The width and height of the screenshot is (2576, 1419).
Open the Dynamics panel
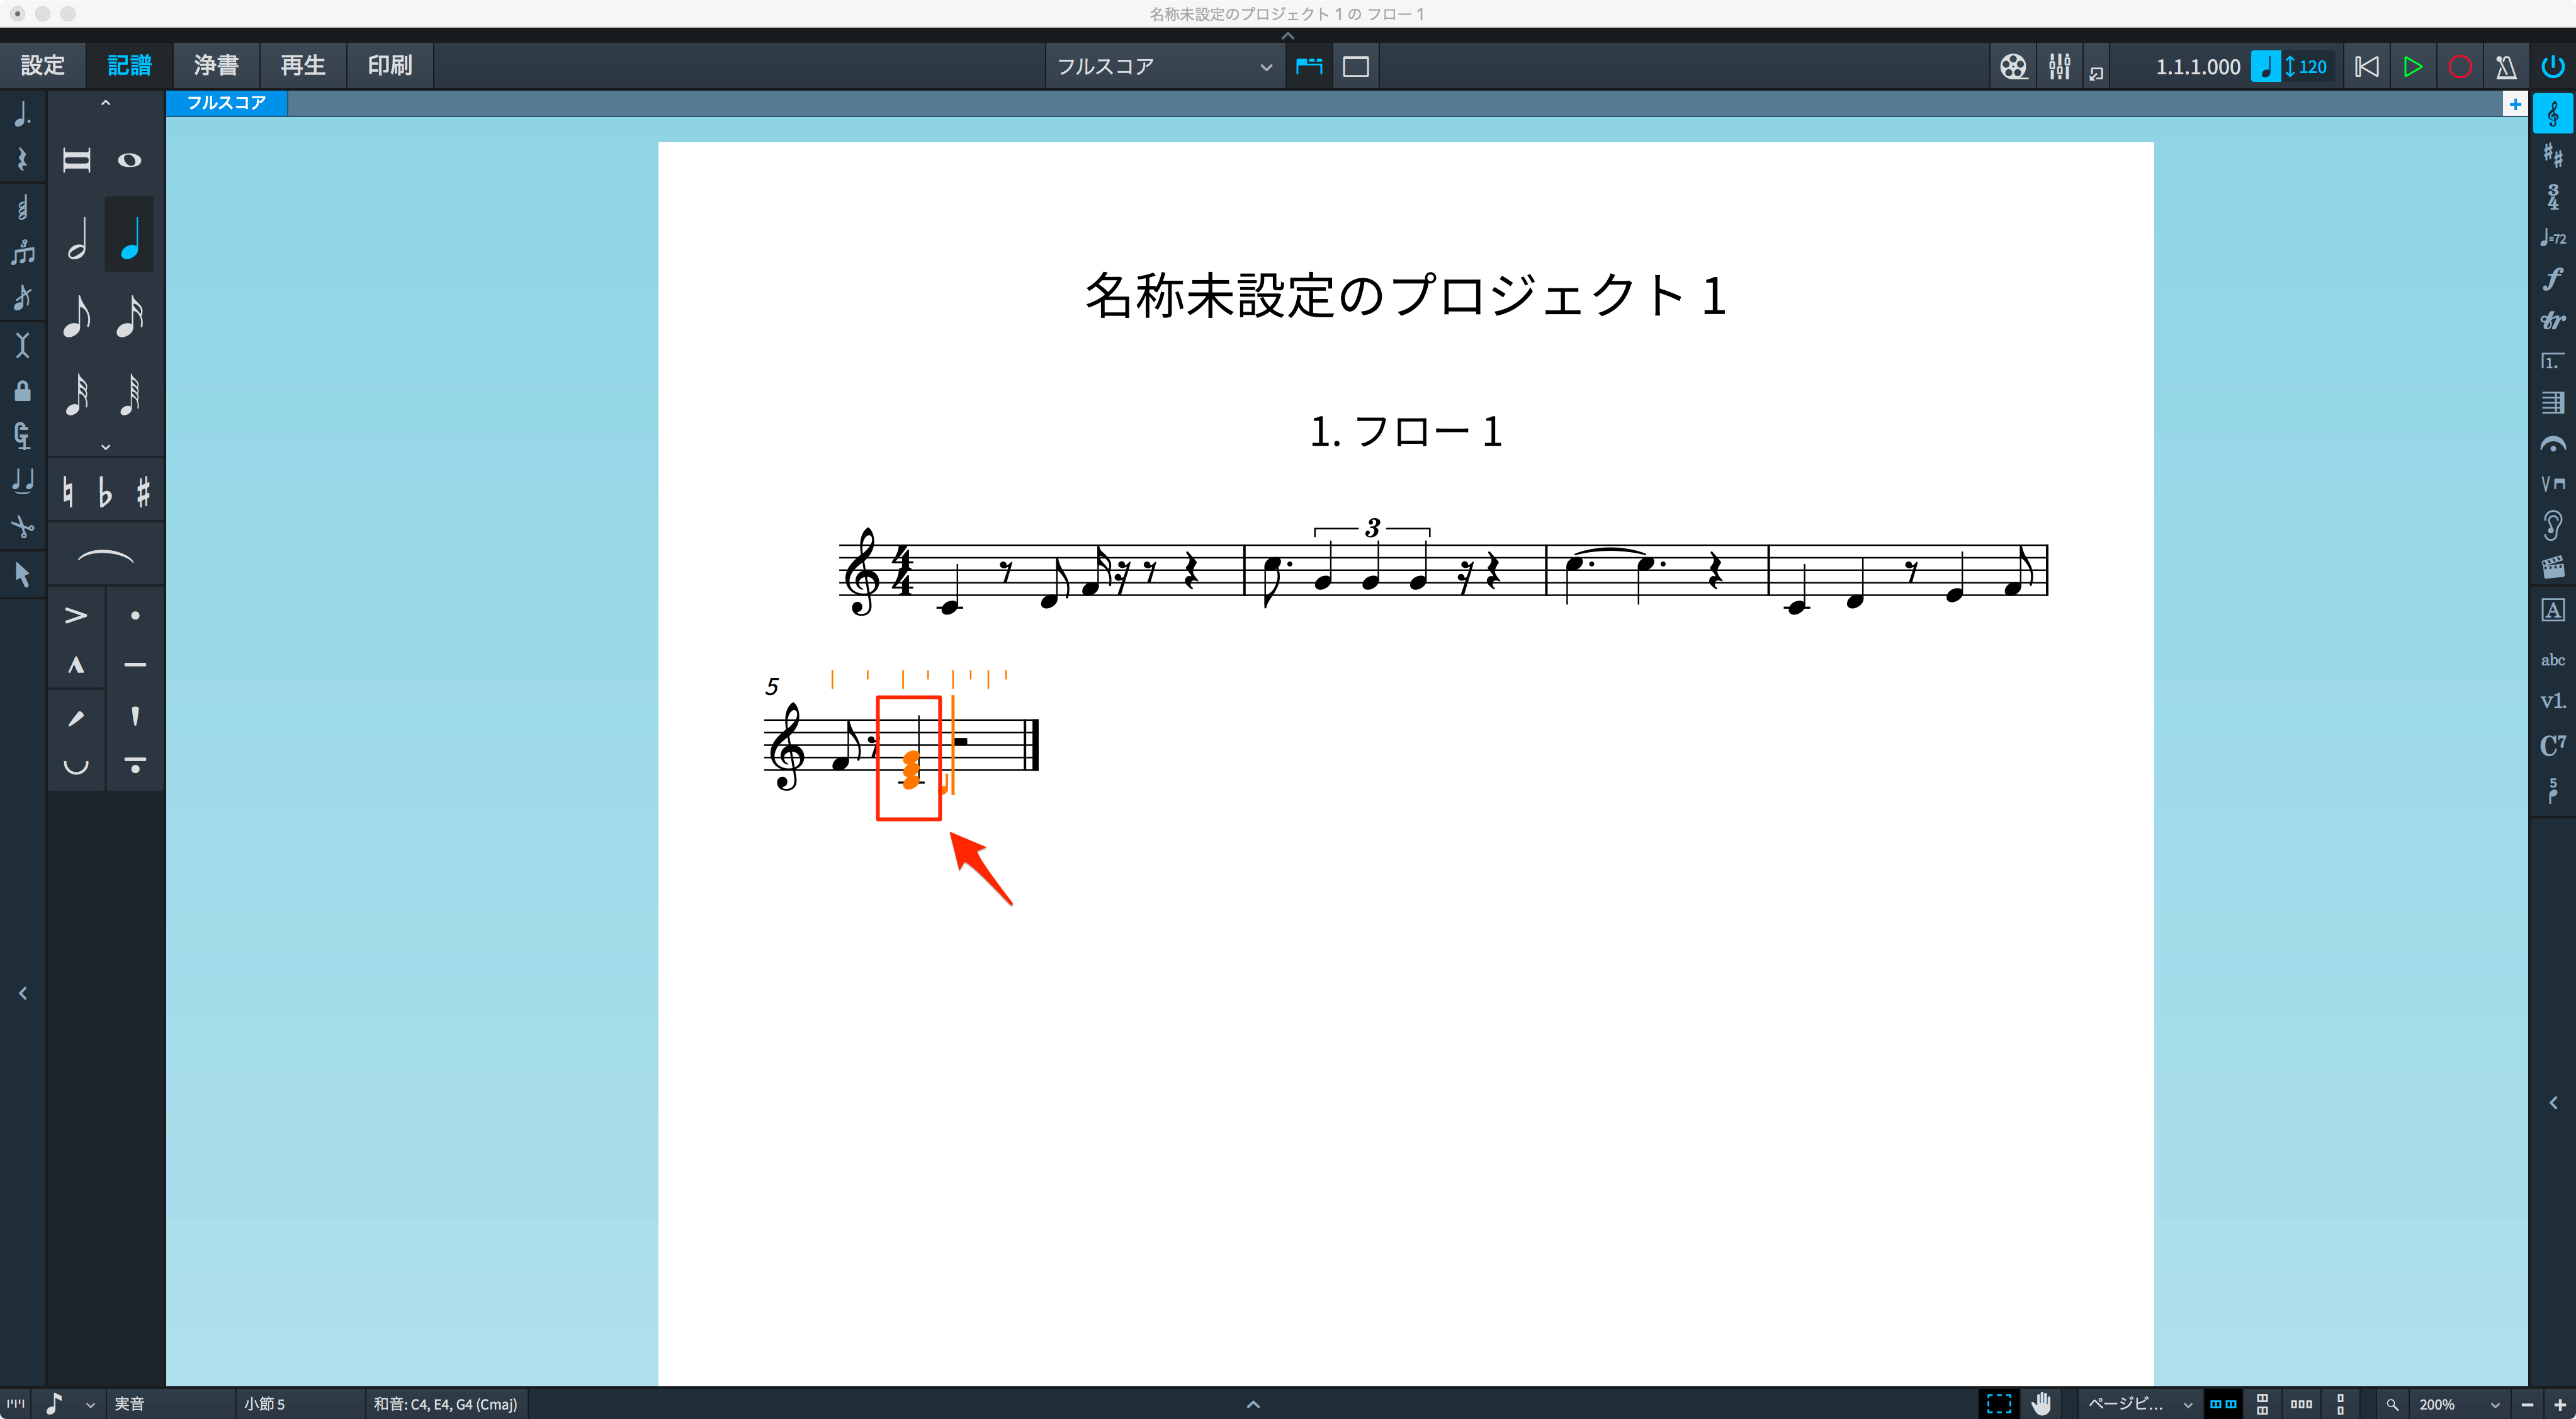click(2553, 279)
